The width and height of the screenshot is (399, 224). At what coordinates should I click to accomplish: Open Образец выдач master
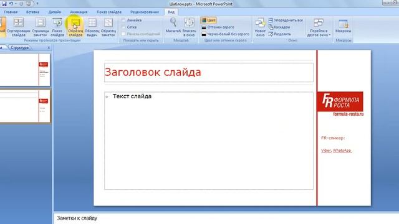[92, 27]
